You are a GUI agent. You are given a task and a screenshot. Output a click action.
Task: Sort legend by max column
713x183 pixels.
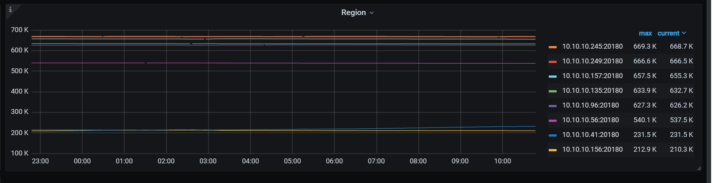[645, 33]
